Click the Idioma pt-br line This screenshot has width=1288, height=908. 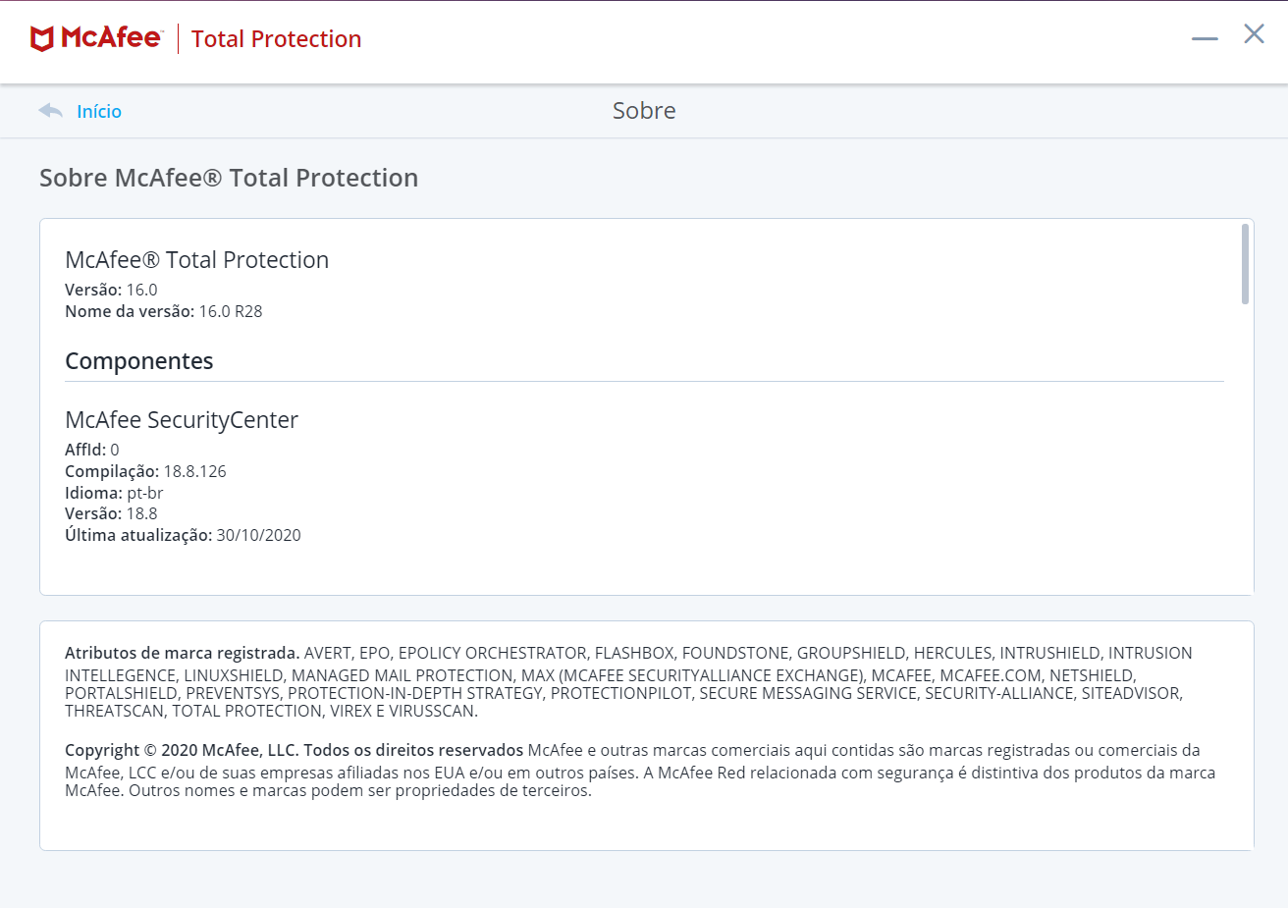[114, 493]
